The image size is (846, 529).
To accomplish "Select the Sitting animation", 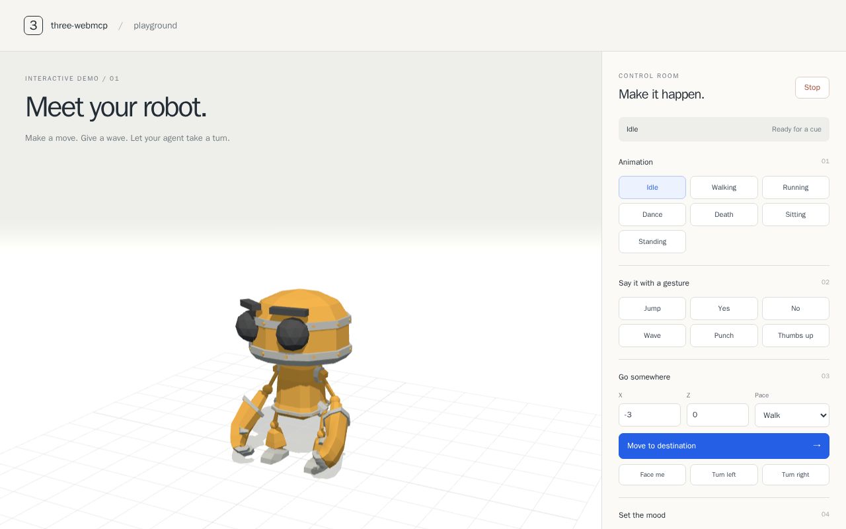I will click(x=796, y=214).
